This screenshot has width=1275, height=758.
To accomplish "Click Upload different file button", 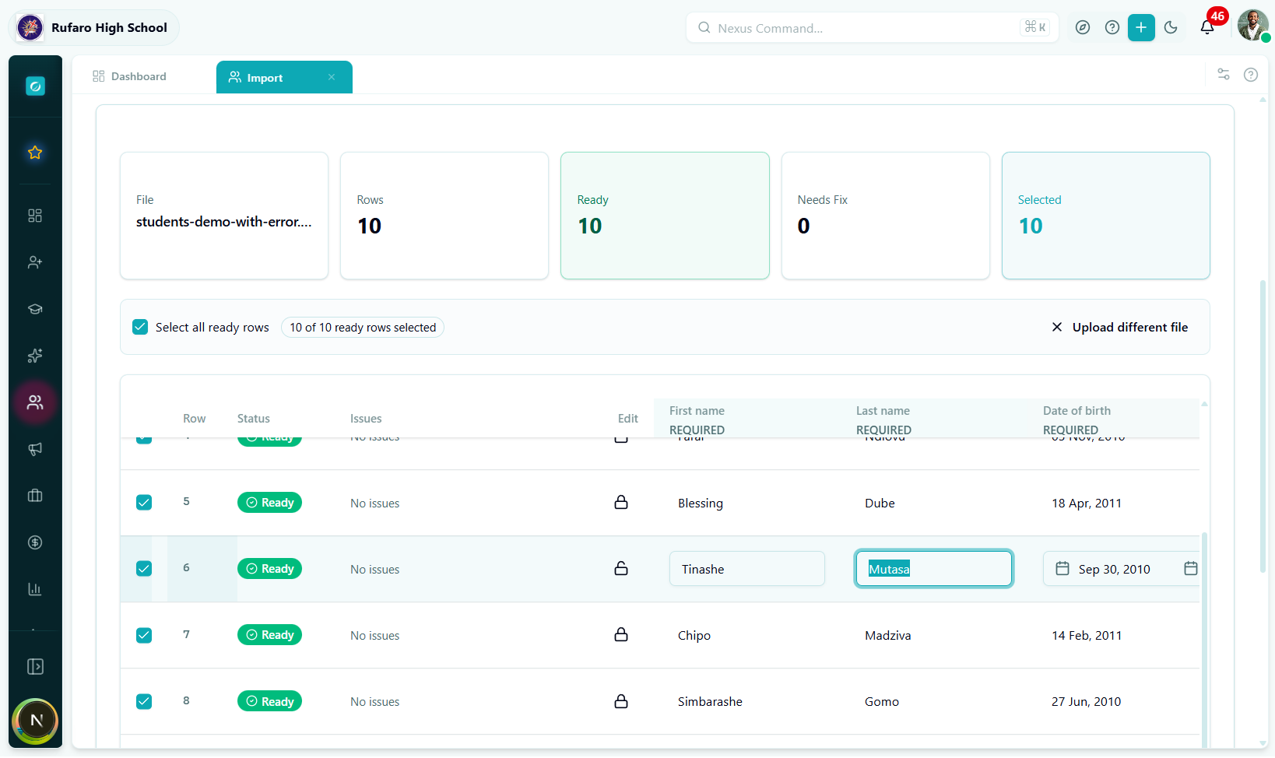I will (1119, 327).
